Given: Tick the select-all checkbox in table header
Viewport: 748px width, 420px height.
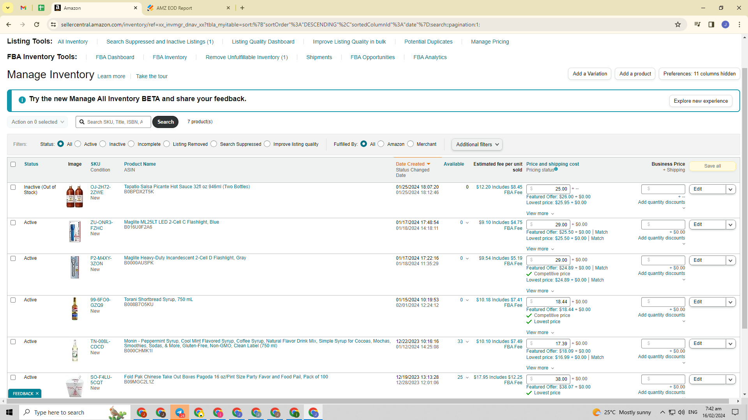Looking at the screenshot, I should click(13, 164).
